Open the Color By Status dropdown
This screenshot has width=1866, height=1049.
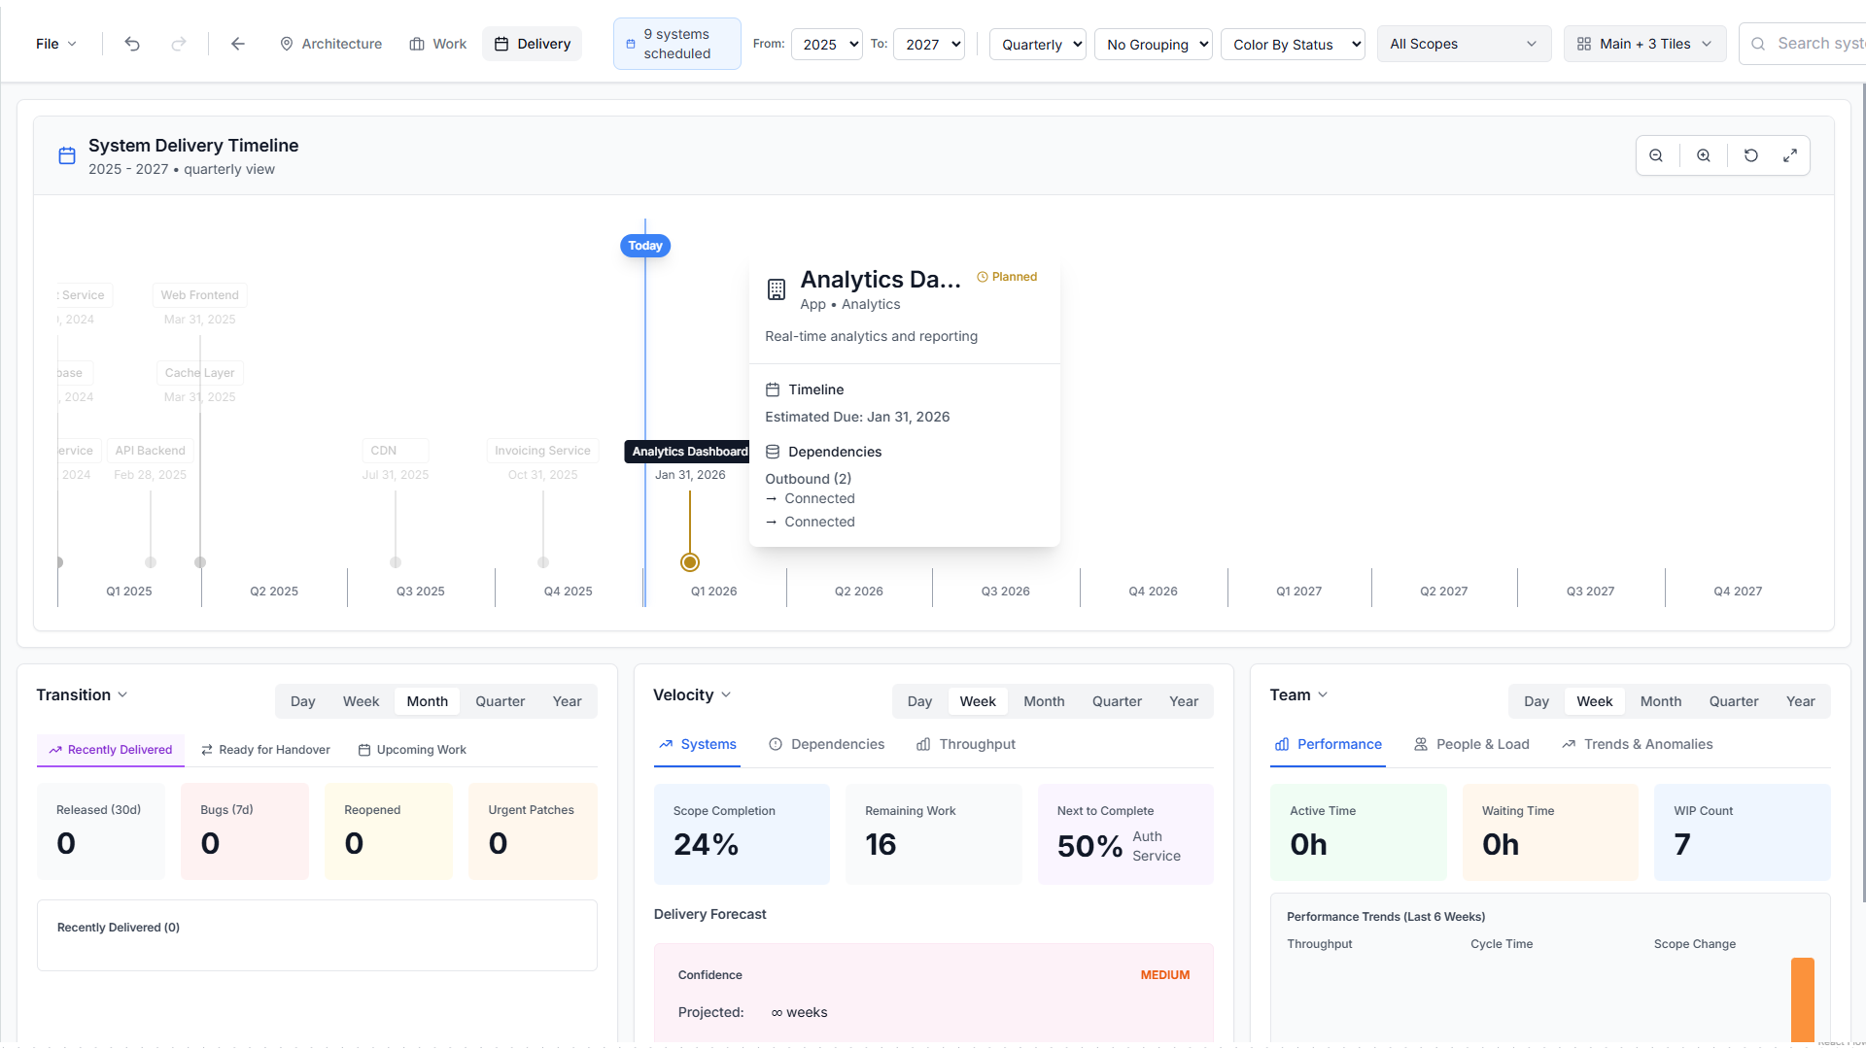(x=1293, y=44)
